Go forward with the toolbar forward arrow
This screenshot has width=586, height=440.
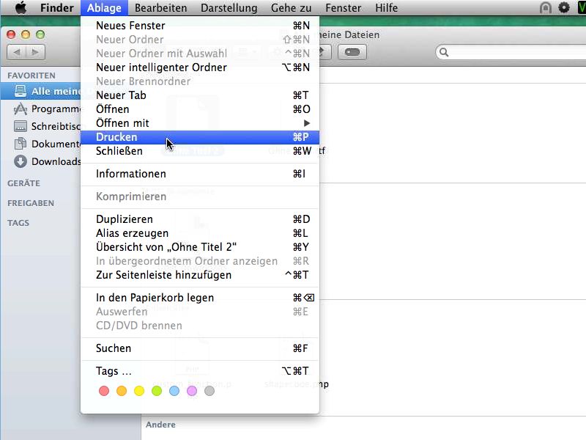pyautogui.click(x=35, y=52)
